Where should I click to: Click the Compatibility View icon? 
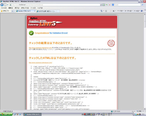pyautogui.click(x=104, y=5)
